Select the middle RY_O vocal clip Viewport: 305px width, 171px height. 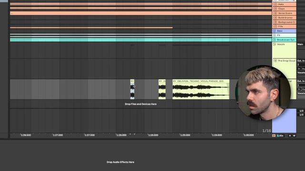pos(162,89)
